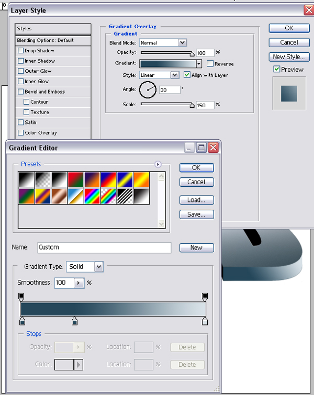
Task: Select the middle color stop under gradient bar
Action: 74,321
